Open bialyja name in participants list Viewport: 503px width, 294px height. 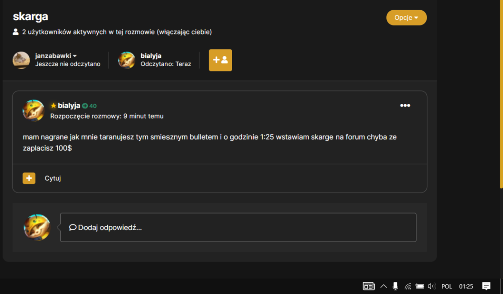(x=151, y=56)
